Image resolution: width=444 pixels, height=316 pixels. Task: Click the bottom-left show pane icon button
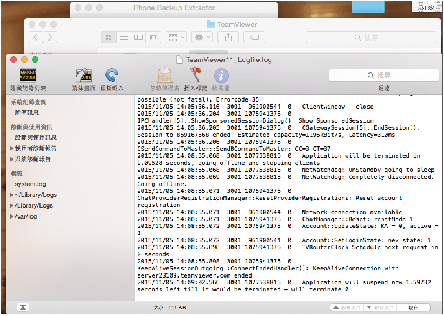pos(23,308)
